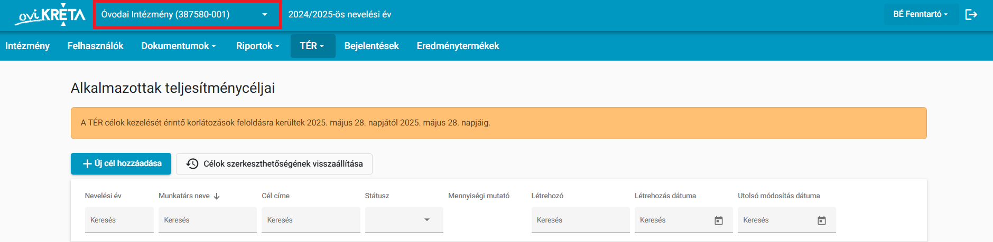Viewport: 993px width, 242px height.
Task: Navigate to Bejelentések
Action: pos(372,46)
